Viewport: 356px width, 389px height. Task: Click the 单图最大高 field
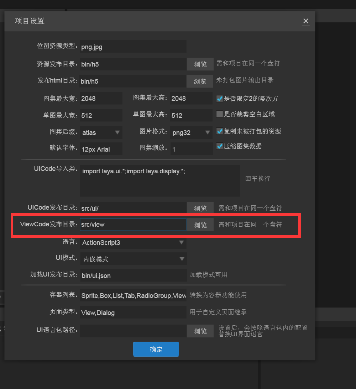pyautogui.click(x=191, y=115)
